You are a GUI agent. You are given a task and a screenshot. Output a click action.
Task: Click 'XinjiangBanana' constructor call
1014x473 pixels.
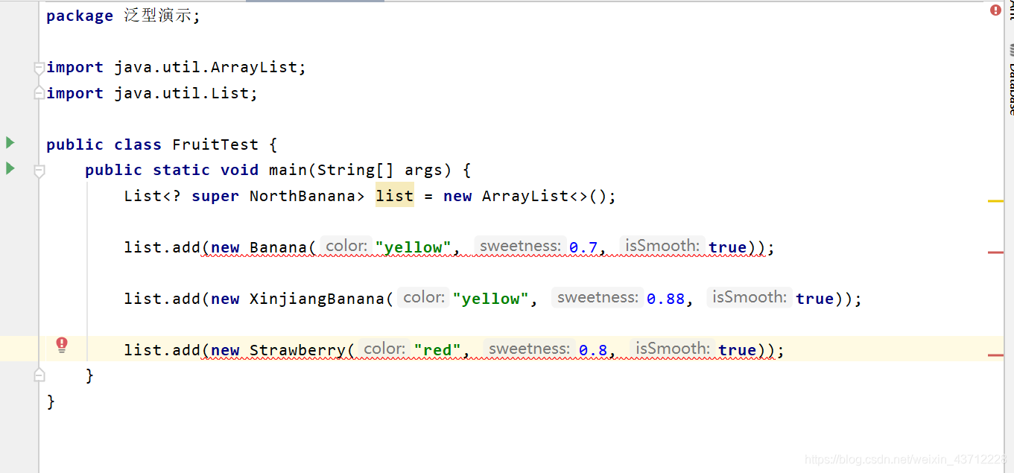tap(317, 299)
